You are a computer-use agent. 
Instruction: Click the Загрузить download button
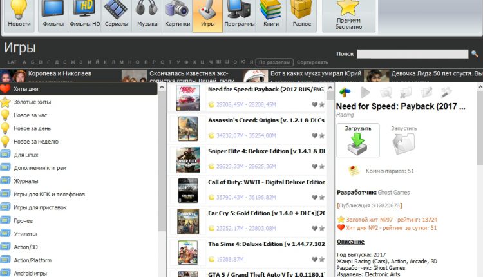pyautogui.click(x=358, y=140)
